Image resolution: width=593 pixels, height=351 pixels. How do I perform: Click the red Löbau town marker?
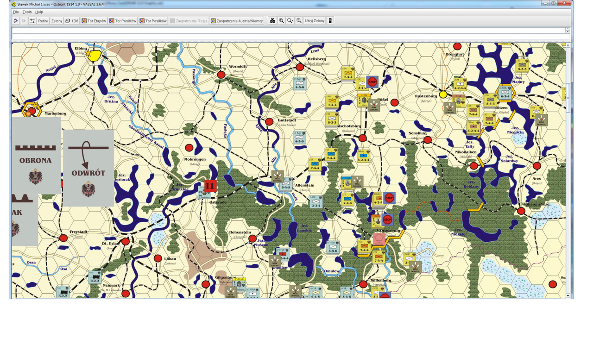click(x=158, y=258)
